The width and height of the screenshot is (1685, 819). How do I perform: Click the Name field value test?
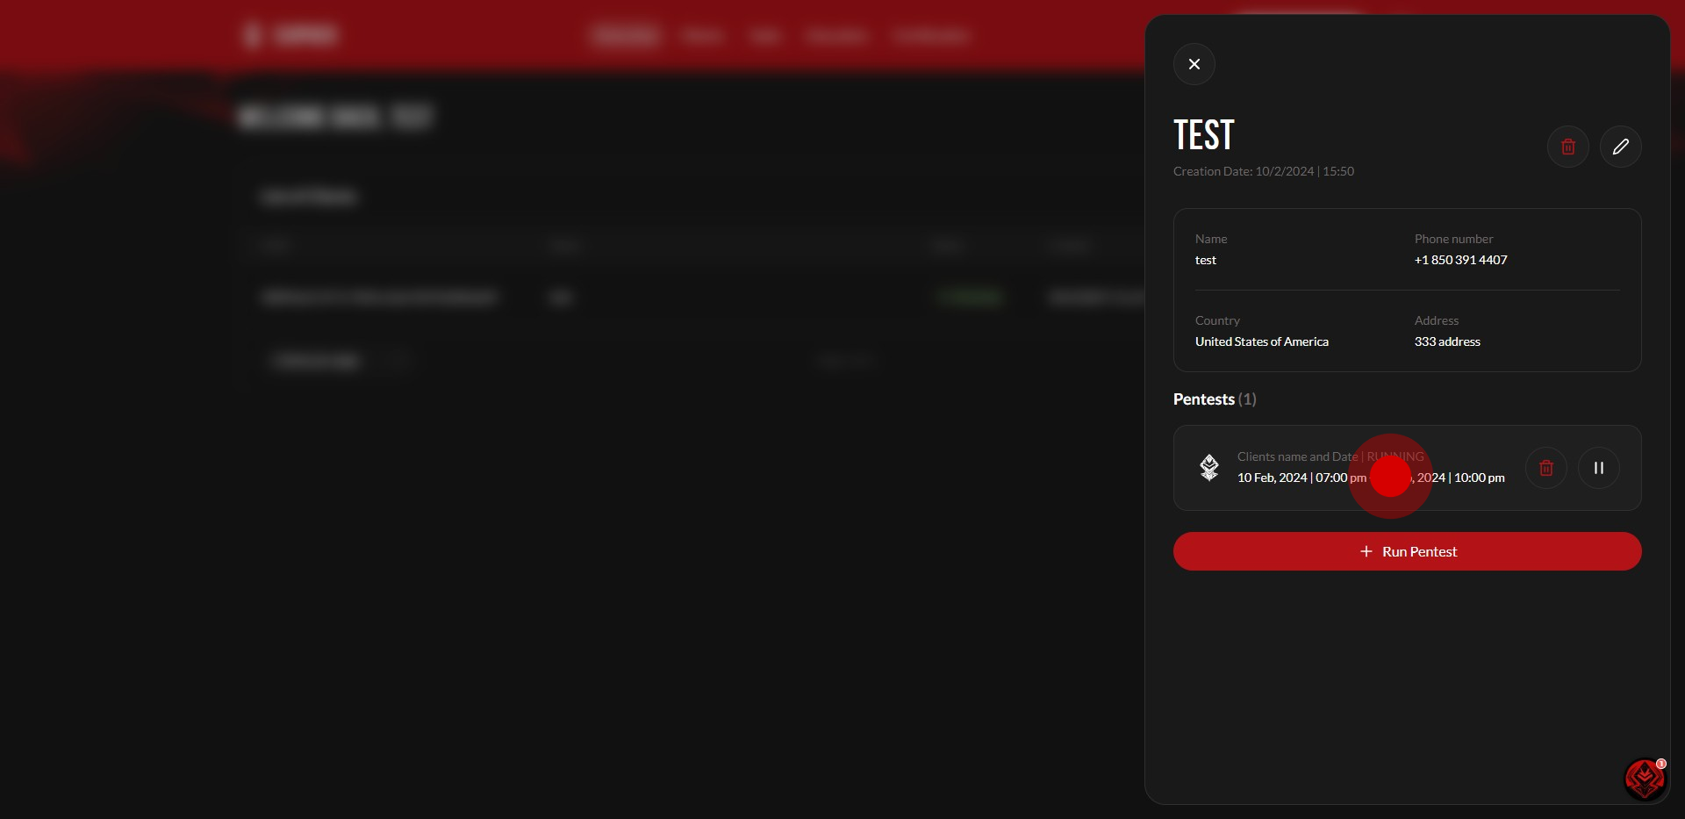click(x=1205, y=260)
